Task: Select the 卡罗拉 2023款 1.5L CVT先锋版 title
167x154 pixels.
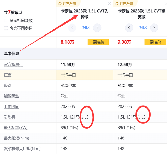Action: click(85, 14)
